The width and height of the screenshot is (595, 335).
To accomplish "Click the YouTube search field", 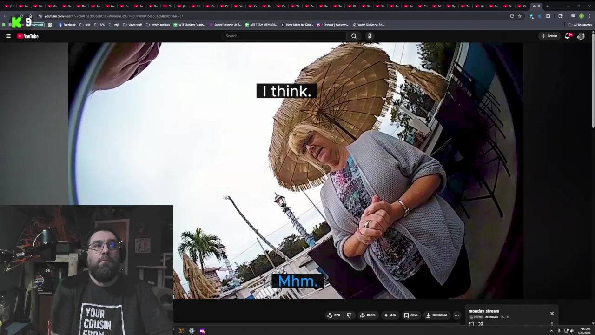I will pos(284,36).
